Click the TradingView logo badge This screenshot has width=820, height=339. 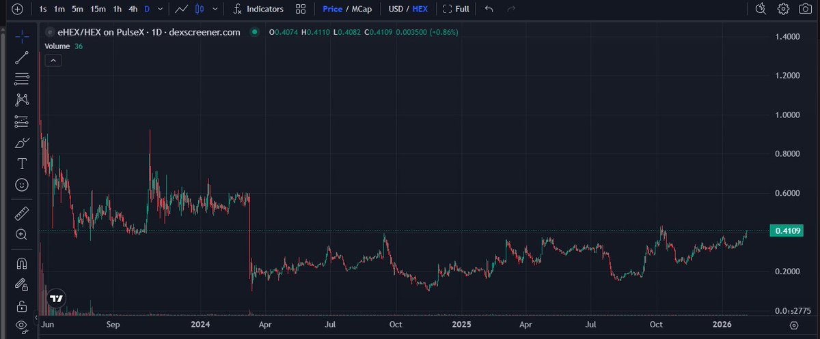click(x=57, y=298)
